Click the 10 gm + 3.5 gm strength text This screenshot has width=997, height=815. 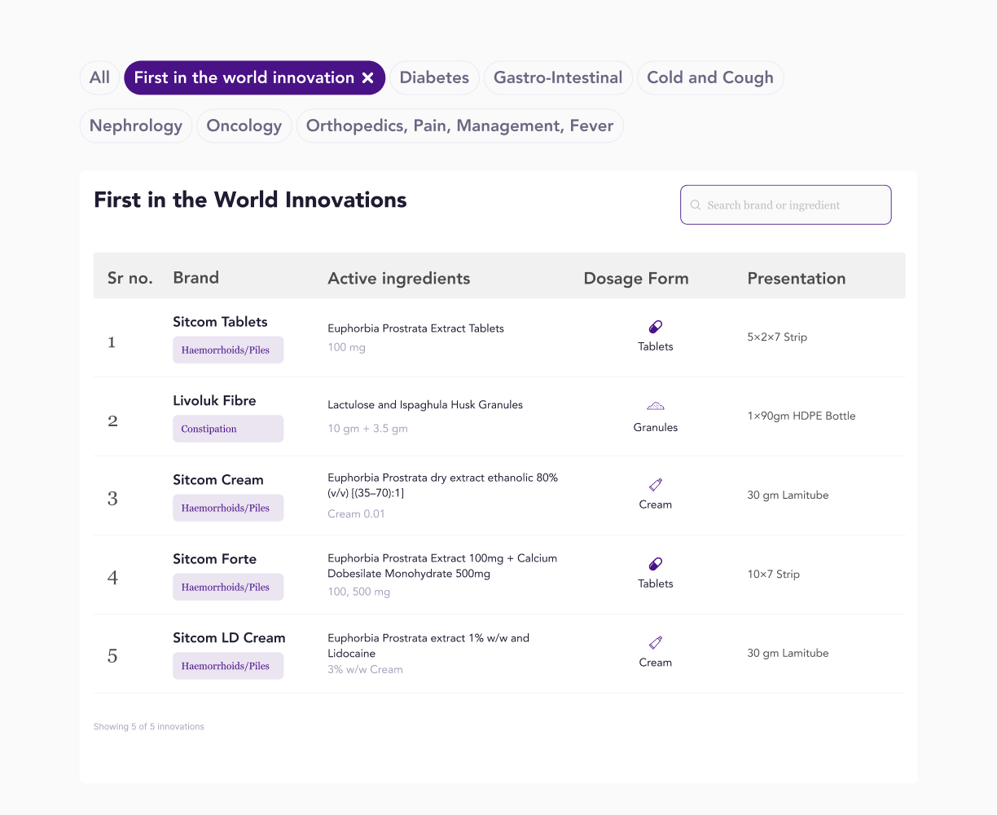click(367, 429)
